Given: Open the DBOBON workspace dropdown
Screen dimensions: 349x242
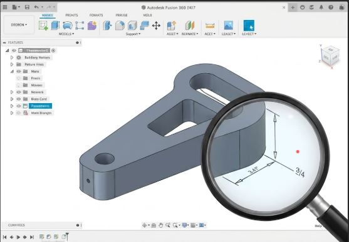Looking at the screenshot, I should pyautogui.click(x=19, y=24).
